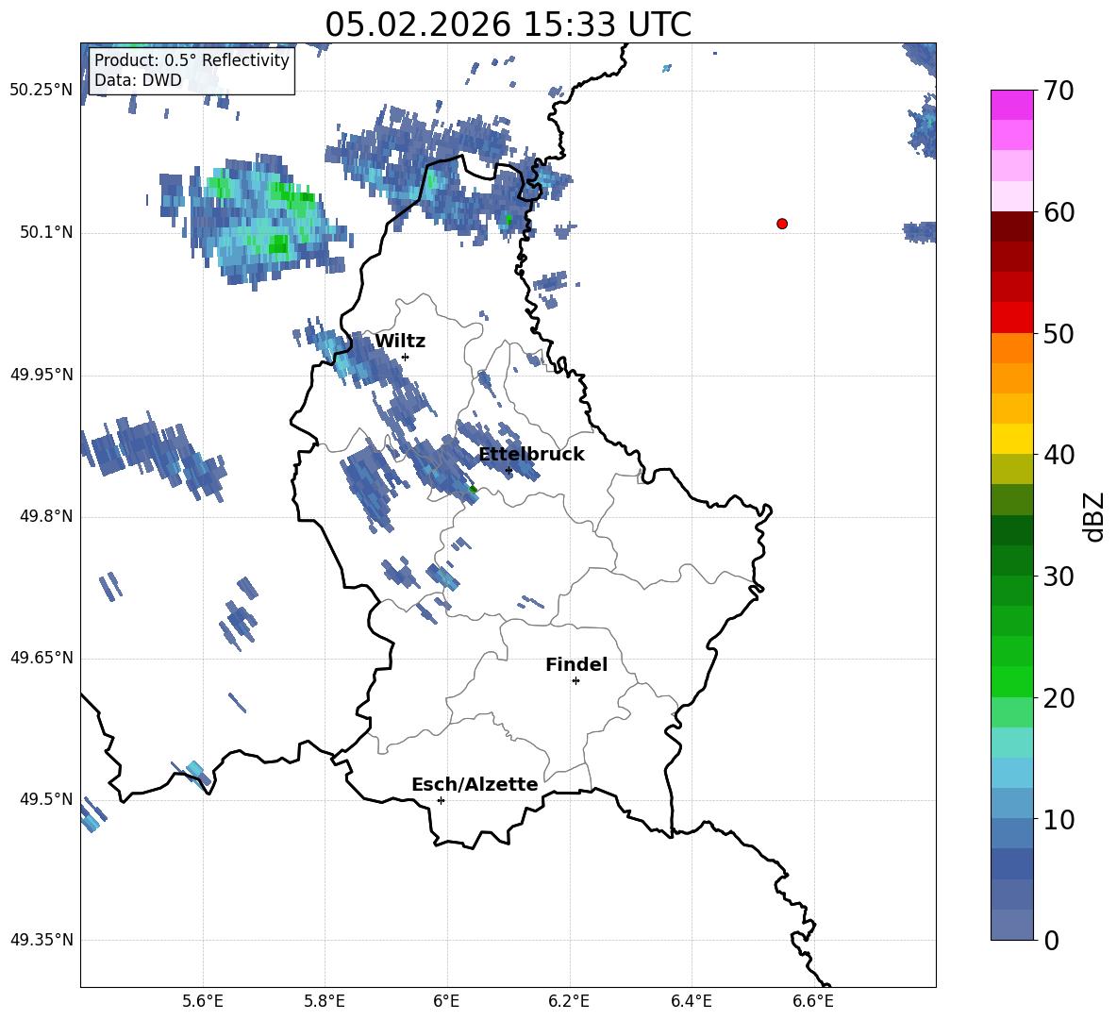Image resolution: width=1117 pixels, height=1020 pixels.
Task: Click the title 05.02.2026 15:33 UTC
Action: click(508, 25)
